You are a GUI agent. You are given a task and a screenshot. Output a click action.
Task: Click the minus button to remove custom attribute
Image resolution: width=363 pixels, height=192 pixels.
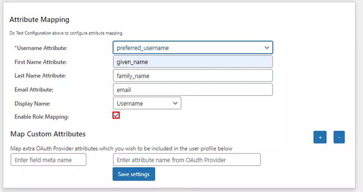pos(339,137)
